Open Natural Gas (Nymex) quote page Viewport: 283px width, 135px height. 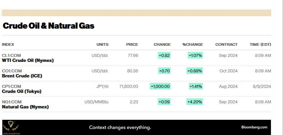[25, 107]
